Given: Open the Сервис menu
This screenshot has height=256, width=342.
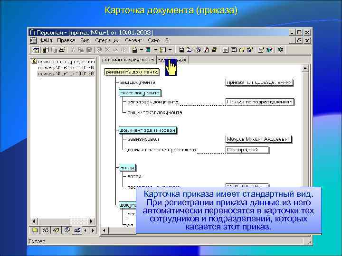Looking at the screenshot, I should 133,40.
